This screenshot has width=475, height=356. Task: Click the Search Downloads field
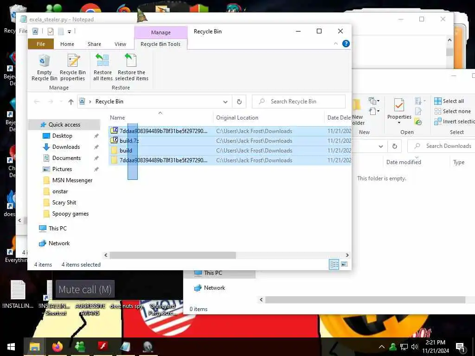442,146
